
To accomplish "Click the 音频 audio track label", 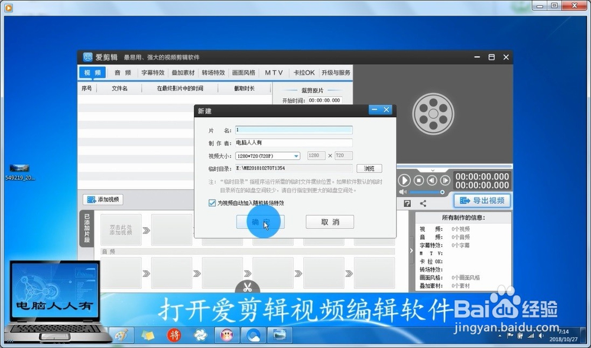I will [109, 252].
